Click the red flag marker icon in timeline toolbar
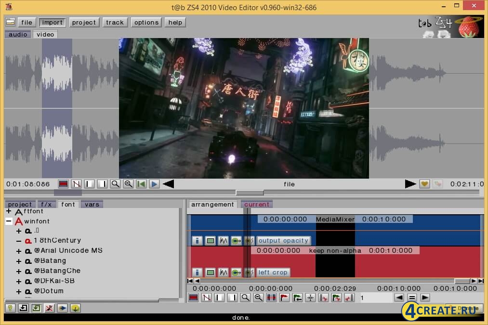This screenshot has height=325, width=488. (x=283, y=298)
